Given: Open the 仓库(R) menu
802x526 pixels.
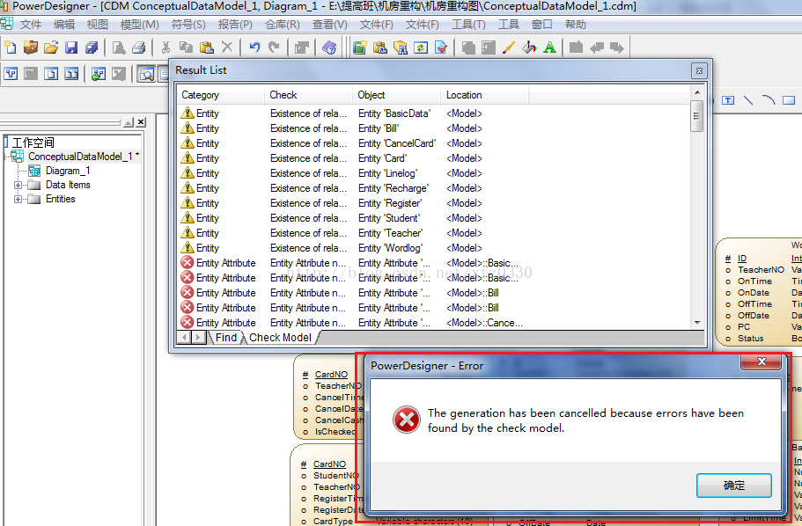Looking at the screenshot, I should (x=283, y=25).
